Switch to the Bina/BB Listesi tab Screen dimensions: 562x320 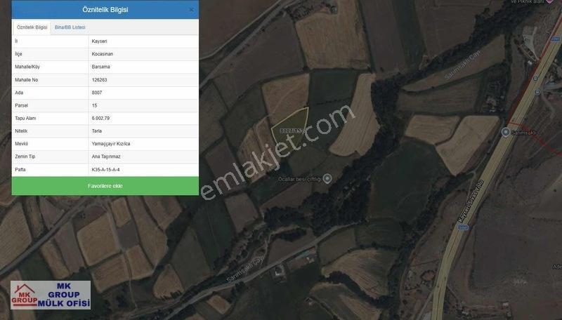point(70,27)
